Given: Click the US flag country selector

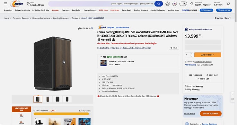Looking at the screenshot, I should point(175,4).
